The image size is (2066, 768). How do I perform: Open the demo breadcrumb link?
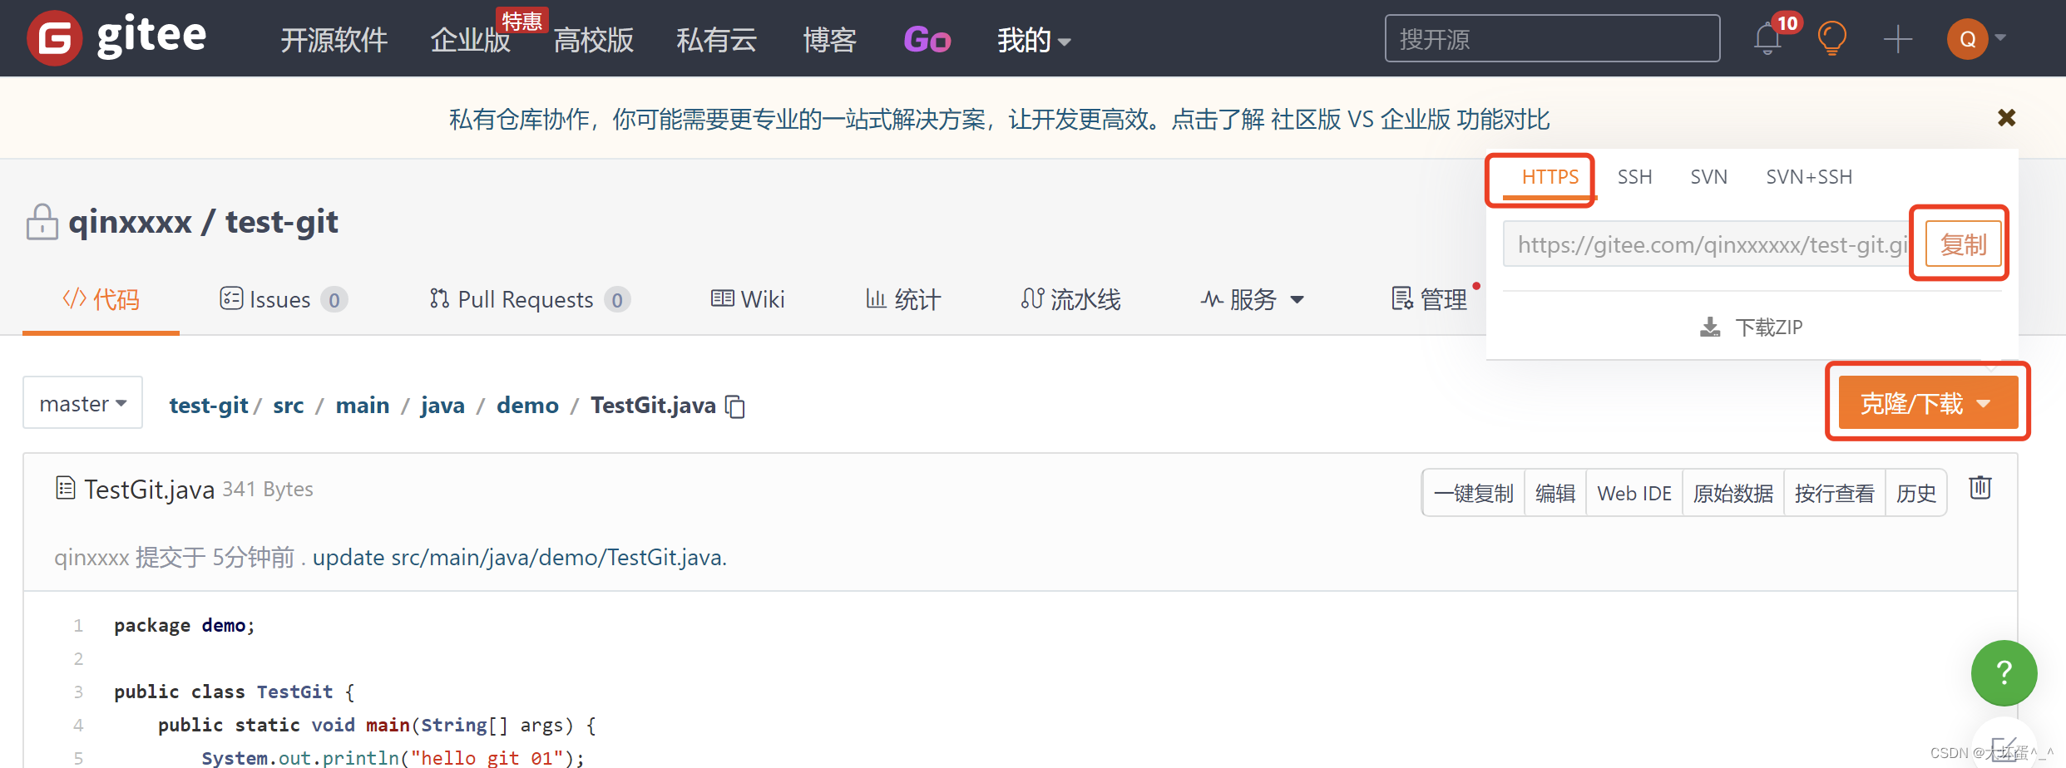(527, 405)
